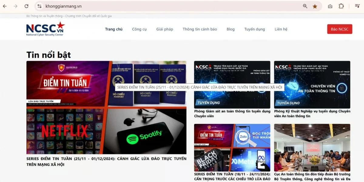Viewport: 364px width, 182px height.
Task: Open site settings icon in the address bar
Action: (x=39, y=6)
